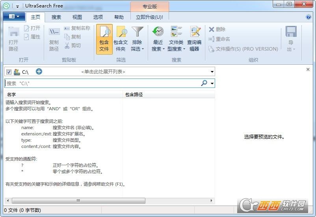Open the 最近搜索 clock dropdown
Viewport: 316px width, 217px height.
pyautogui.click(x=158, y=39)
